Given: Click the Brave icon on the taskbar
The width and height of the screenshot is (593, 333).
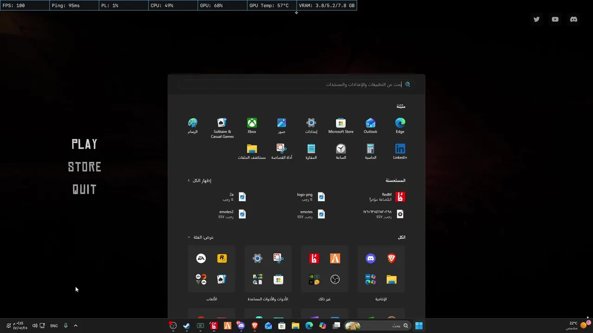Looking at the screenshot, I should [x=254, y=326].
